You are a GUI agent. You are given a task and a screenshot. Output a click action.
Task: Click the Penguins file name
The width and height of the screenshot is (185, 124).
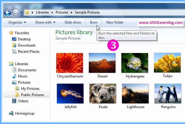pyautogui.click(x=168, y=107)
